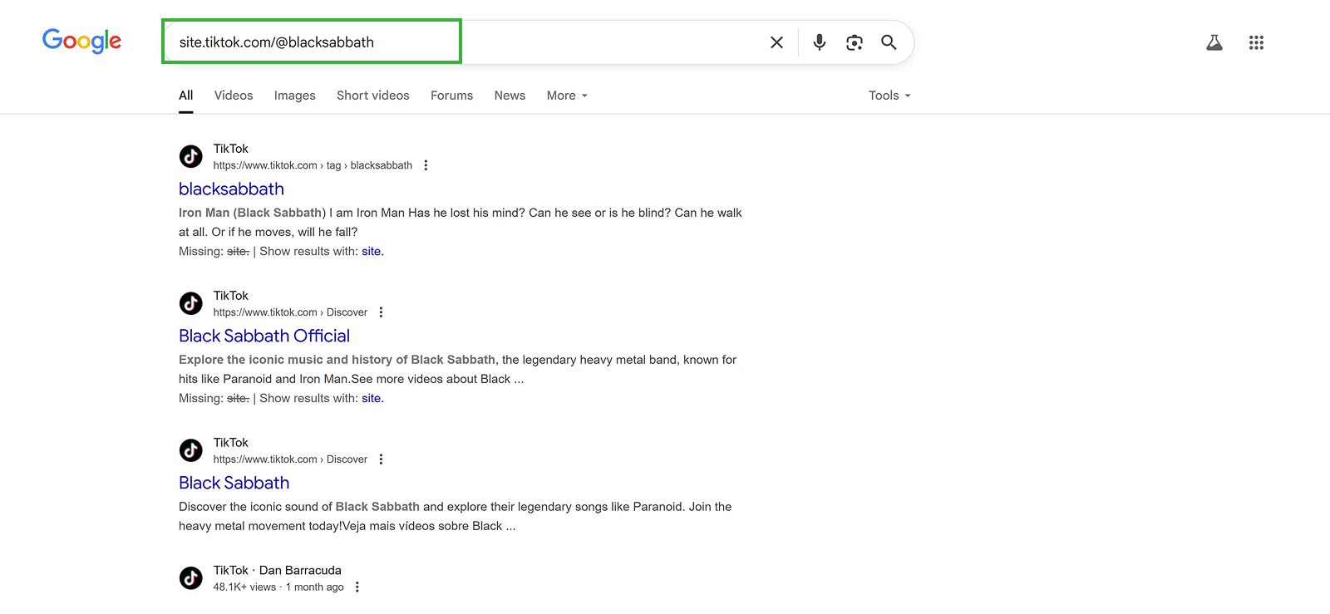Screen dimensions: 1330x614
Task: Submit search with magnifying glass icon
Action: [889, 42]
